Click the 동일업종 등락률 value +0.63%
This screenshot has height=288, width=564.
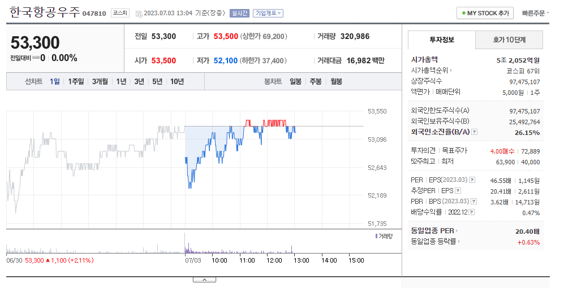click(529, 242)
